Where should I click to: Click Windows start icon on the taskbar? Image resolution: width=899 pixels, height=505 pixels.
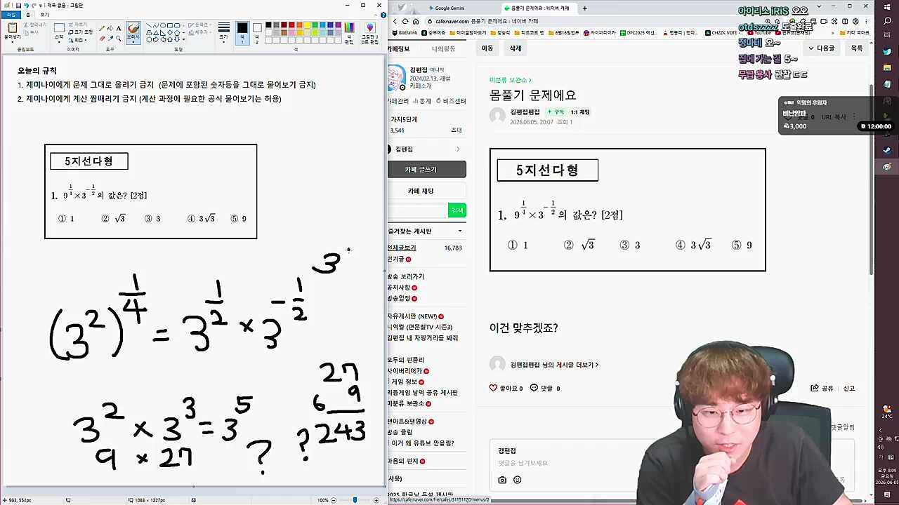coord(888,7)
